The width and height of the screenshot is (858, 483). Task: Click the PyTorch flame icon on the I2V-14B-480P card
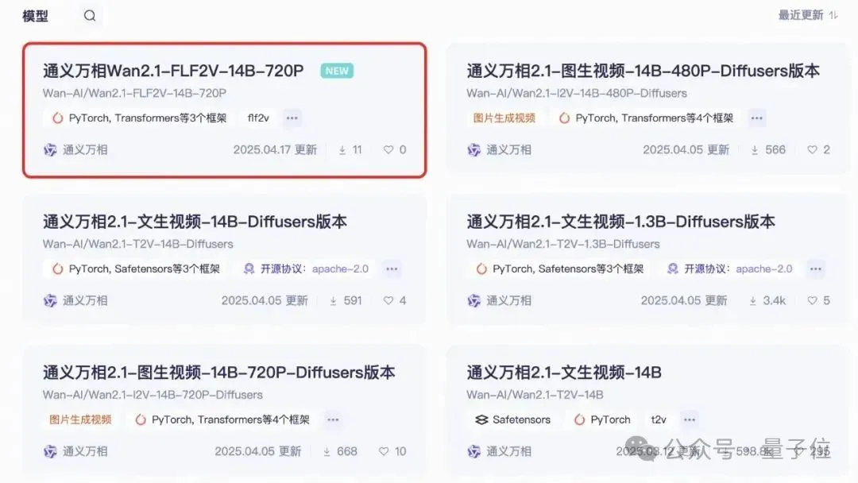click(564, 118)
